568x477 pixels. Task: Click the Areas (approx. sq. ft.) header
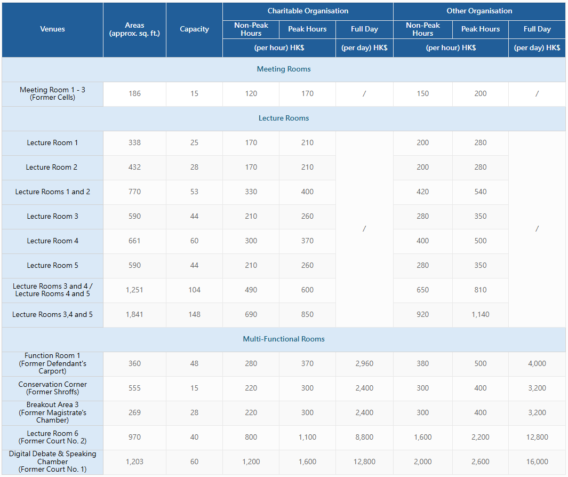click(x=135, y=29)
